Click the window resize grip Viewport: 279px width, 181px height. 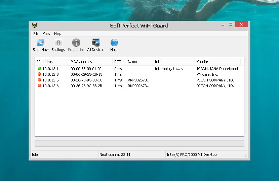[x=246, y=156]
